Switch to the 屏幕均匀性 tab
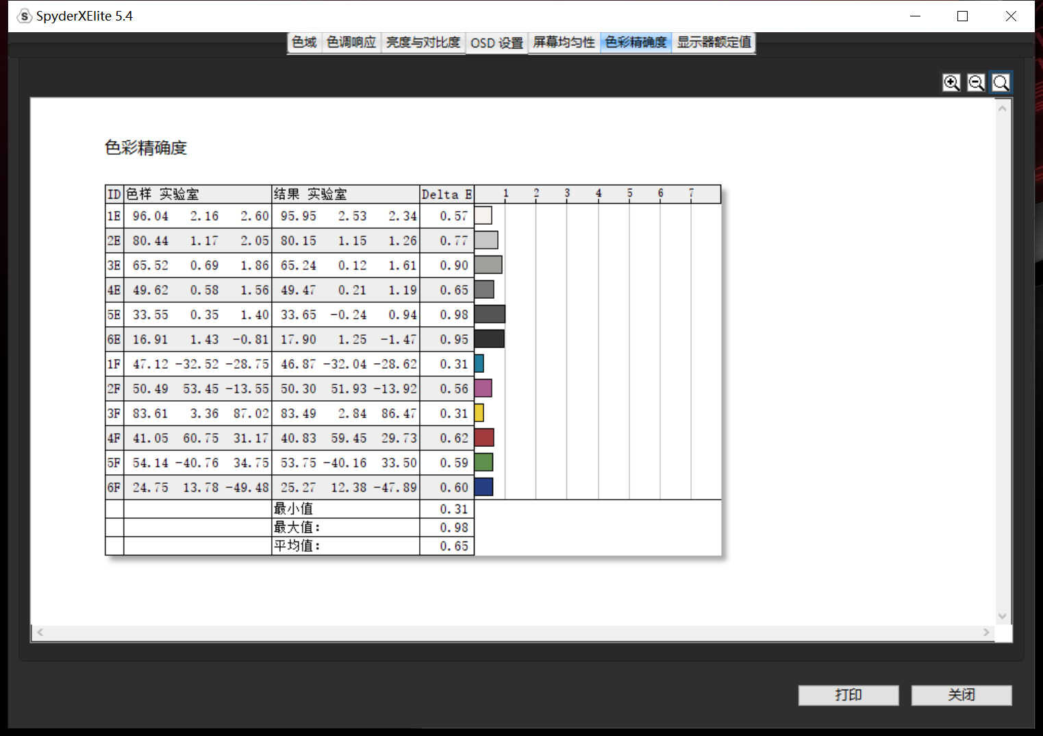The height and width of the screenshot is (736, 1043). point(564,42)
